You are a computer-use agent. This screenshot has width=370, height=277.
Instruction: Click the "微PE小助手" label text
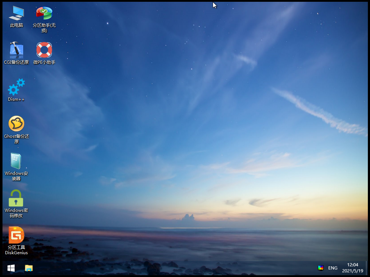pyautogui.click(x=44, y=62)
